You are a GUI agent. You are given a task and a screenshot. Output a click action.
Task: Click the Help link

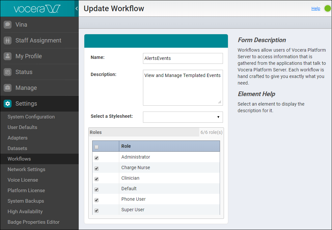316,8
